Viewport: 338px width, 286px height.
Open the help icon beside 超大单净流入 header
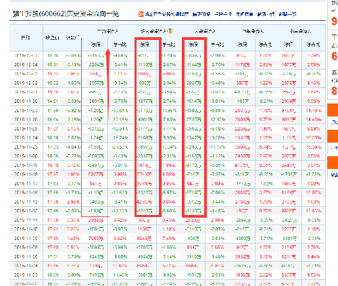coord(170,31)
